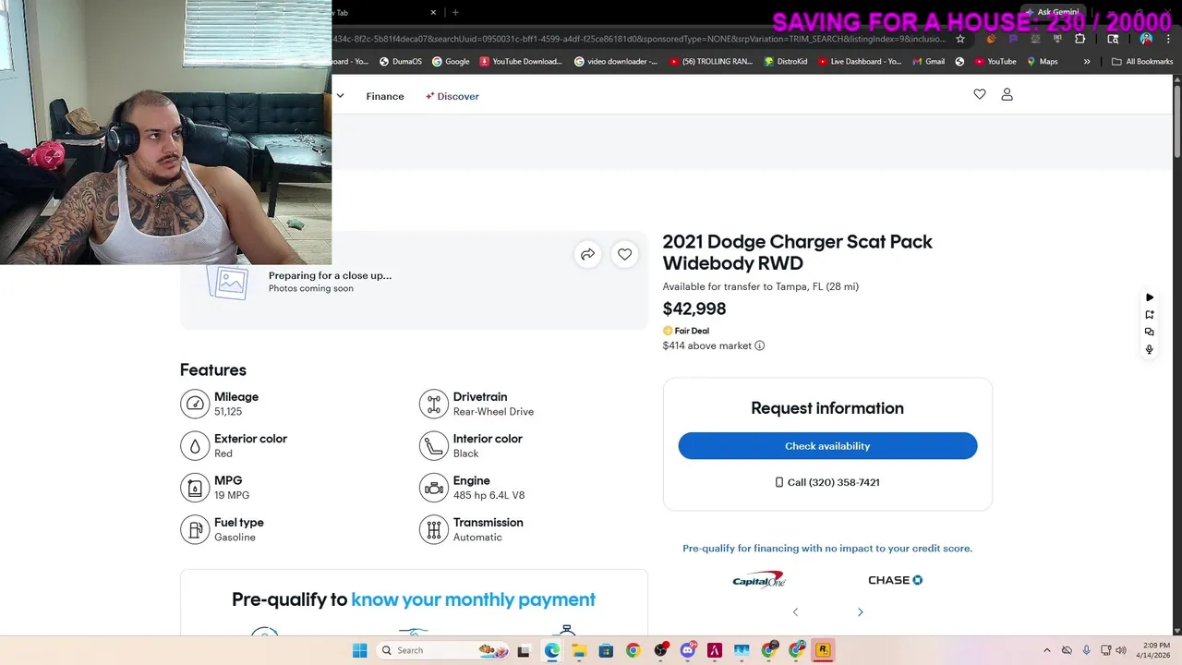Image resolution: width=1182 pixels, height=665 pixels.
Task: Open the Rockstar Games Launcher taskbar icon
Action: click(x=823, y=650)
